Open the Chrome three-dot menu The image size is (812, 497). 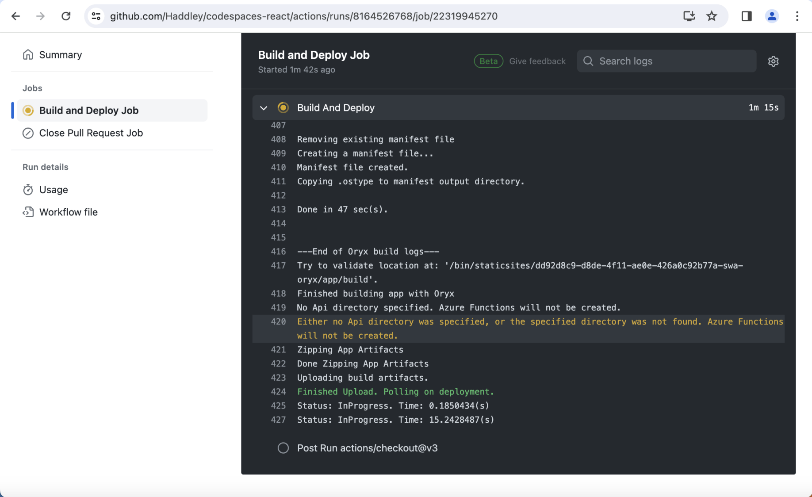(797, 16)
